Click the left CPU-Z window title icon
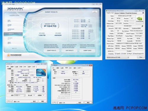 tap(7, 64)
